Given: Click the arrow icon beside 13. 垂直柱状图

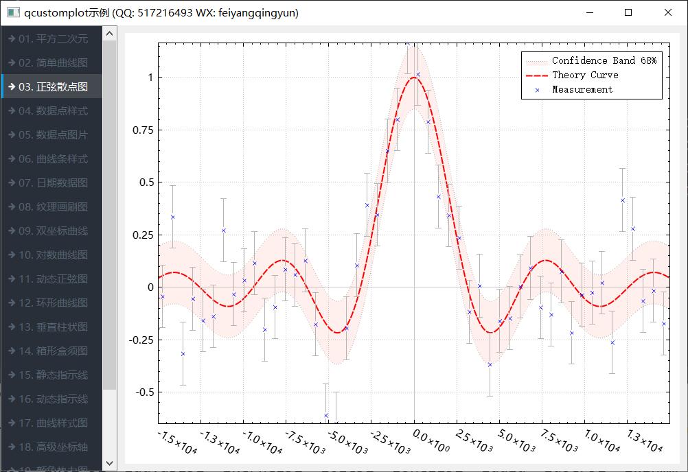Looking at the screenshot, I should (x=12, y=327).
